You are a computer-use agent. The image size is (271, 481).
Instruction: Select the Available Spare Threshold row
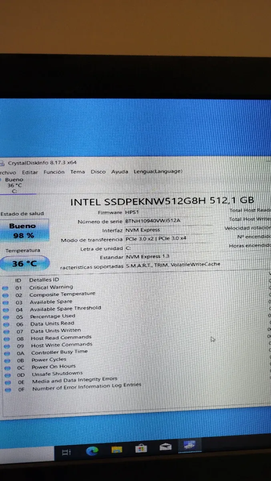(x=65, y=309)
